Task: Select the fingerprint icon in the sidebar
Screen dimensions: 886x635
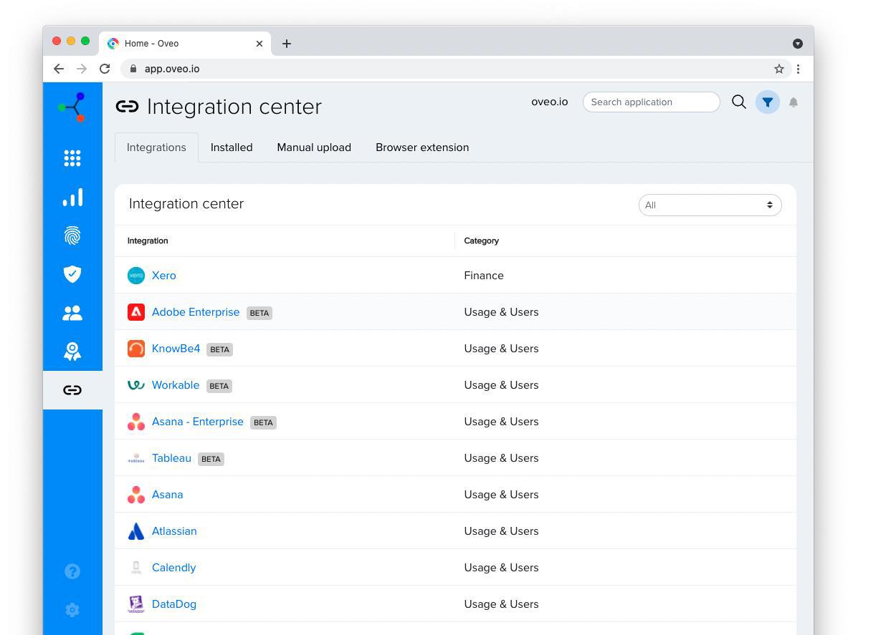Action: [x=72, y=236]
